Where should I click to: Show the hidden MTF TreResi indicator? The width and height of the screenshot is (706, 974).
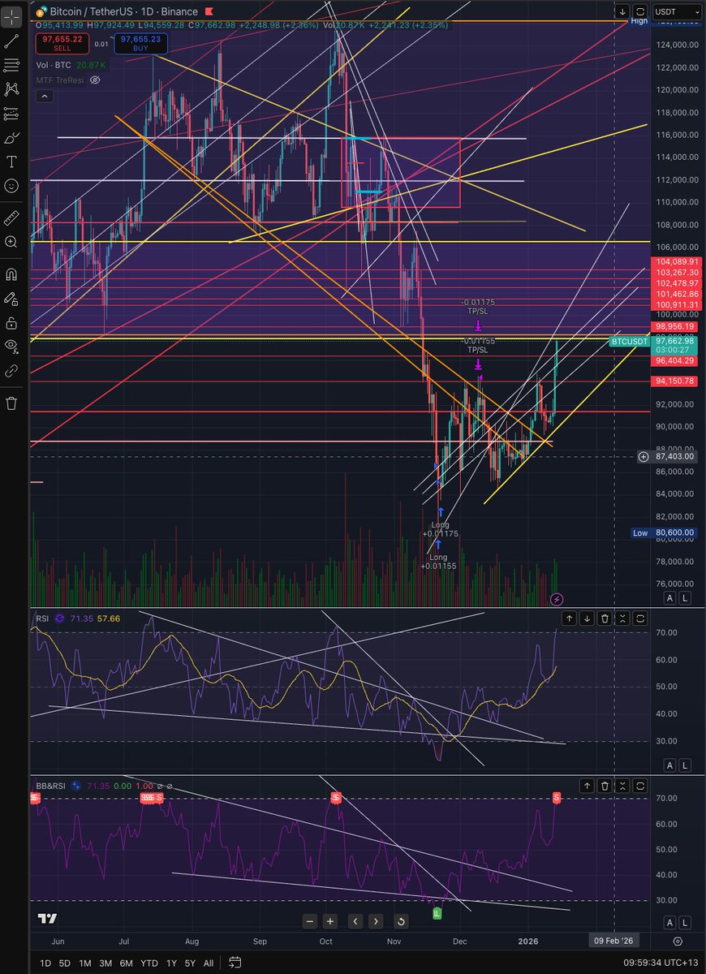pos(95,80)
